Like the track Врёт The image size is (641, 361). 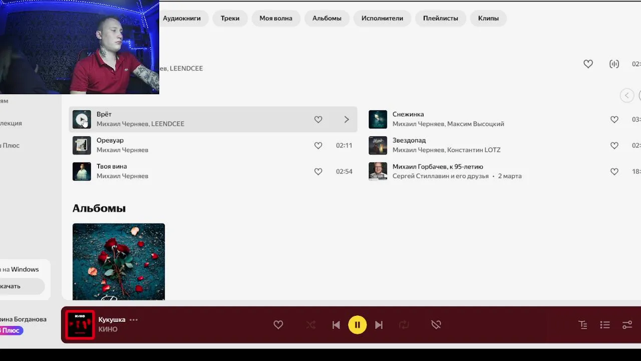318,119
